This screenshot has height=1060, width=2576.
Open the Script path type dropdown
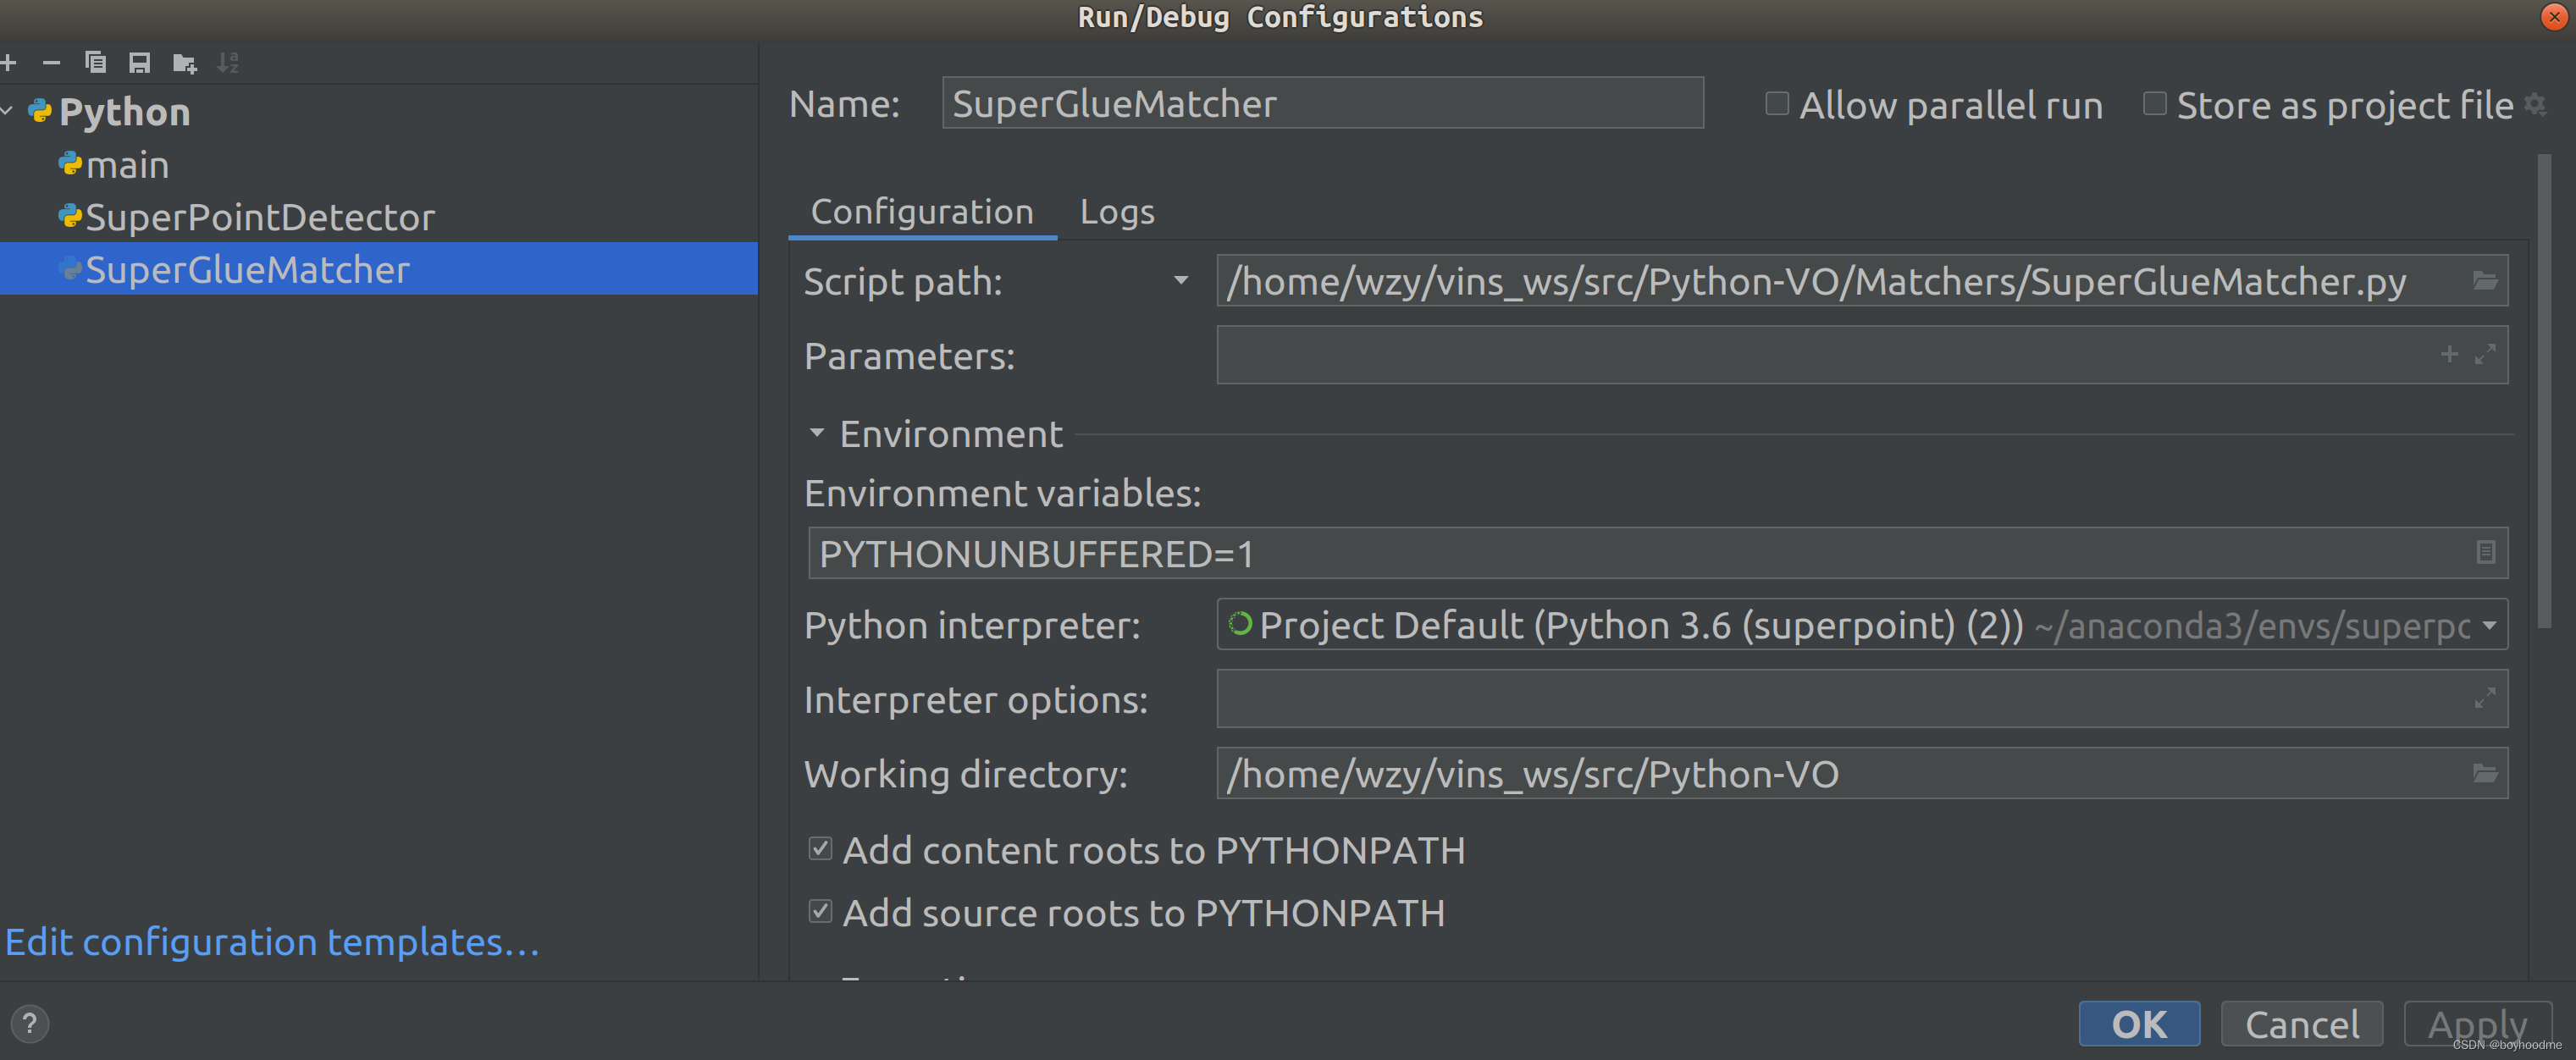click(1180, 281)
